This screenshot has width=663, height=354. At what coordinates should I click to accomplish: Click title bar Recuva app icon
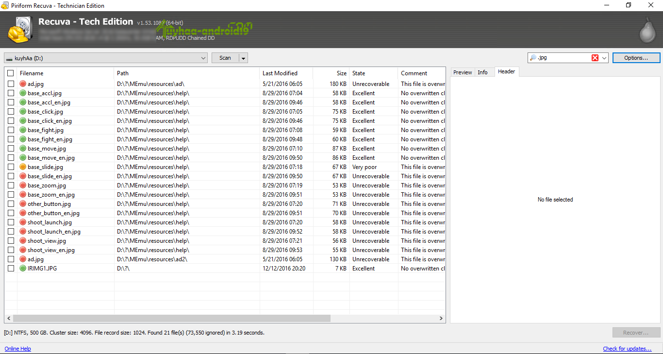(6, 5)
